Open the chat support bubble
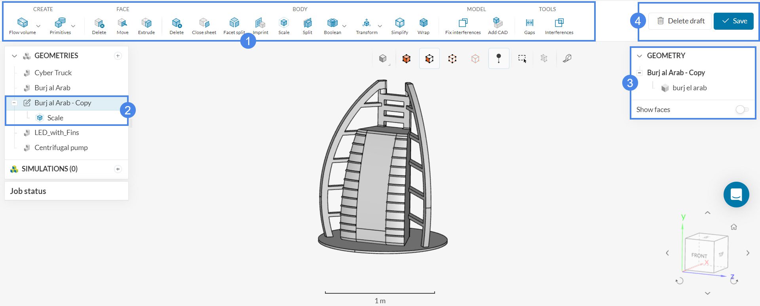This screenshot has height=306, width=760. click(736, 194)
